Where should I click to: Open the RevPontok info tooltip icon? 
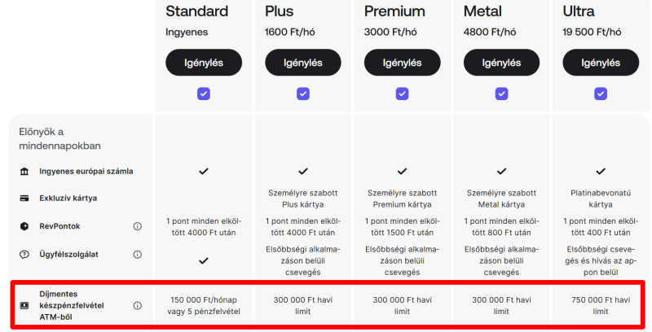(138, 226)
